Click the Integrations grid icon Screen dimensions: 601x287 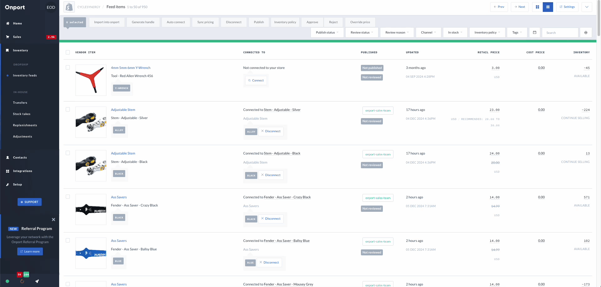point(8,171)
